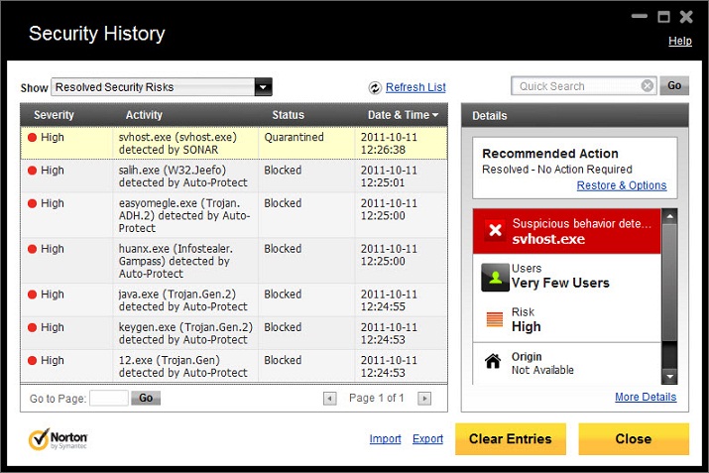
Task: Click the Refresh List link
Action: click(x=415, y=87)
